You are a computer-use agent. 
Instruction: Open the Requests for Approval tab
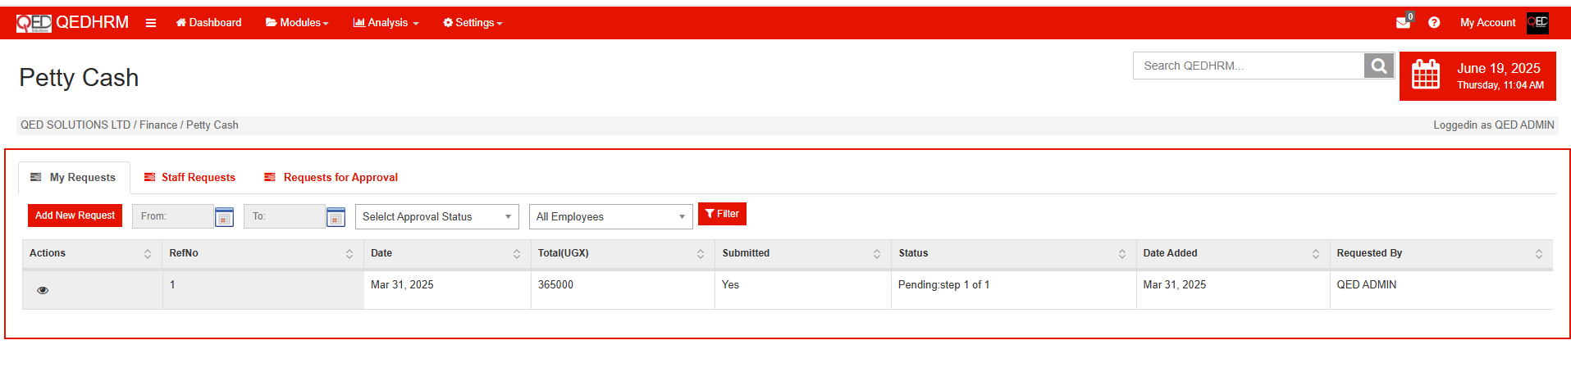point(331,178)
